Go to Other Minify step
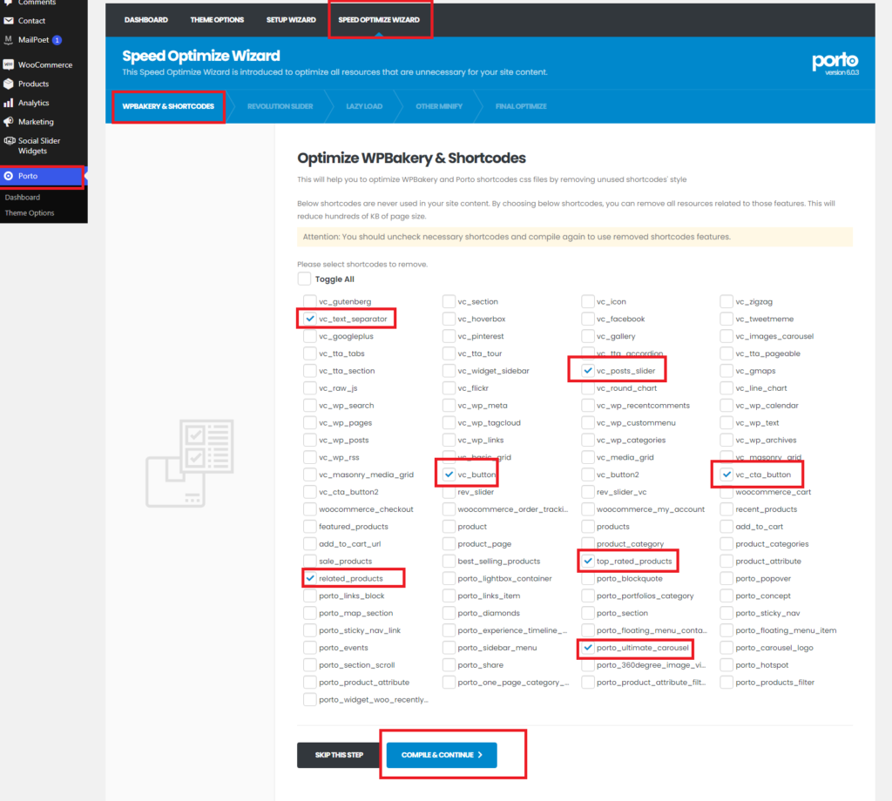 pyautogui.click(x=439, y=106)
